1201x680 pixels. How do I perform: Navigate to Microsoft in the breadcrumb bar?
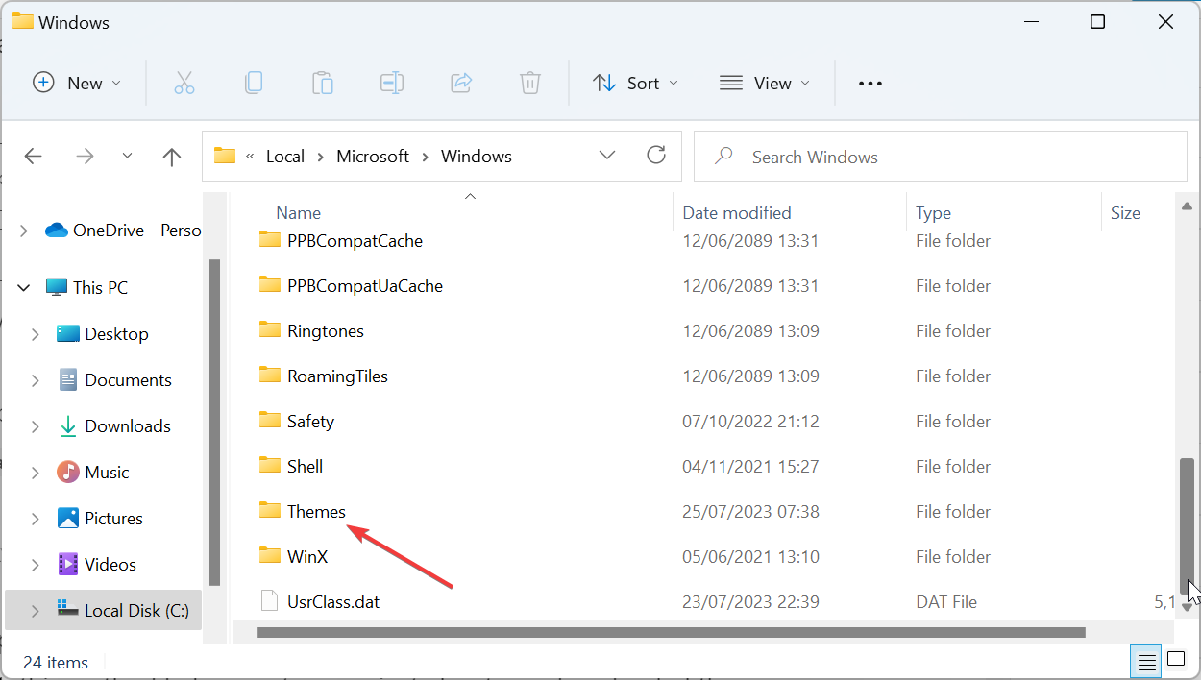(373, 156)
